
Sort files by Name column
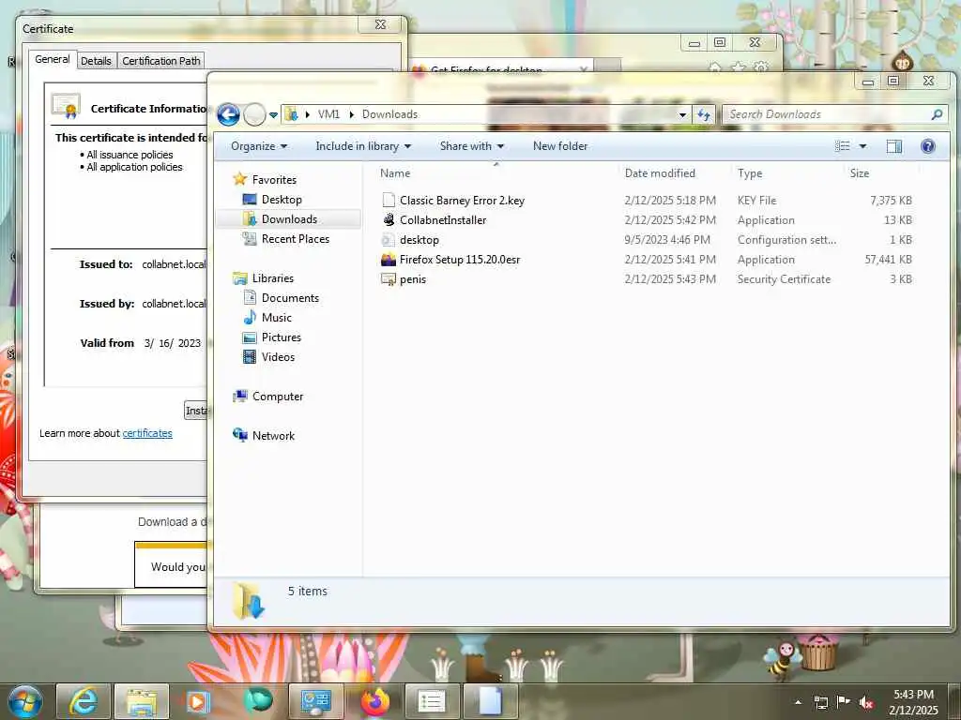pyautogui.click(x=395, y=173)
